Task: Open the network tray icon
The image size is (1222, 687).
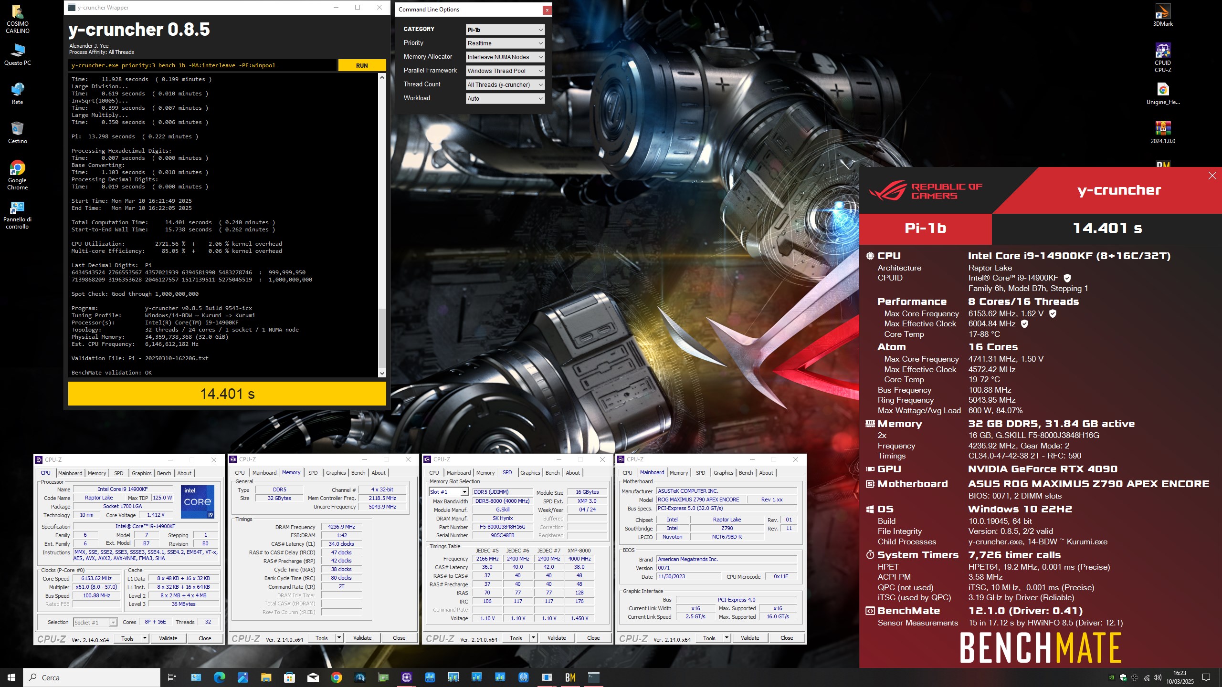Action: pos(1146,677)
